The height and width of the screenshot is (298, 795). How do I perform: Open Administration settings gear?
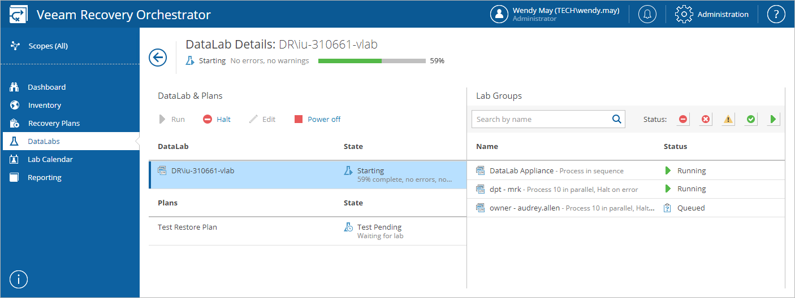pos(684,14)
